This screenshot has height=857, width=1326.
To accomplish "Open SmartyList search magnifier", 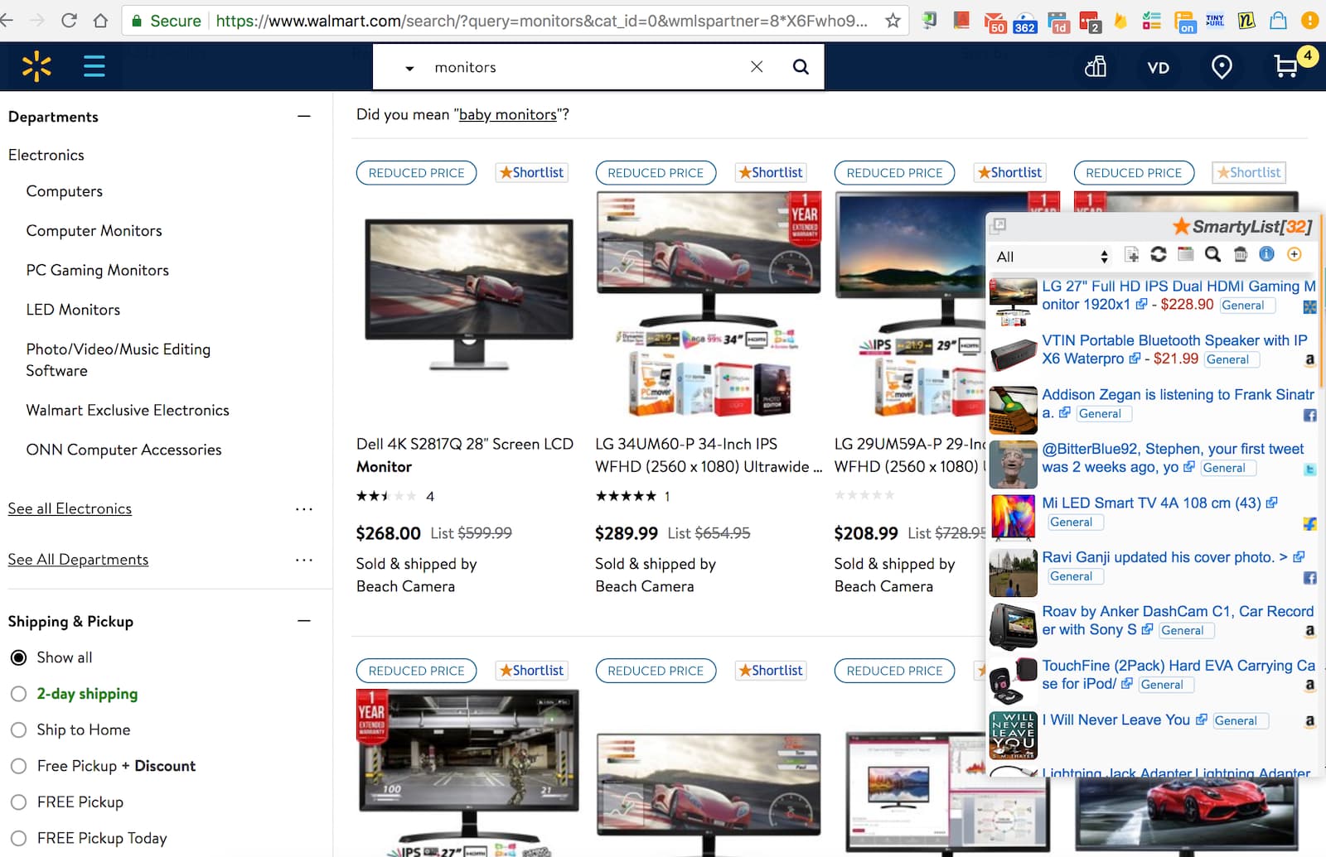I will [1212, 255].
